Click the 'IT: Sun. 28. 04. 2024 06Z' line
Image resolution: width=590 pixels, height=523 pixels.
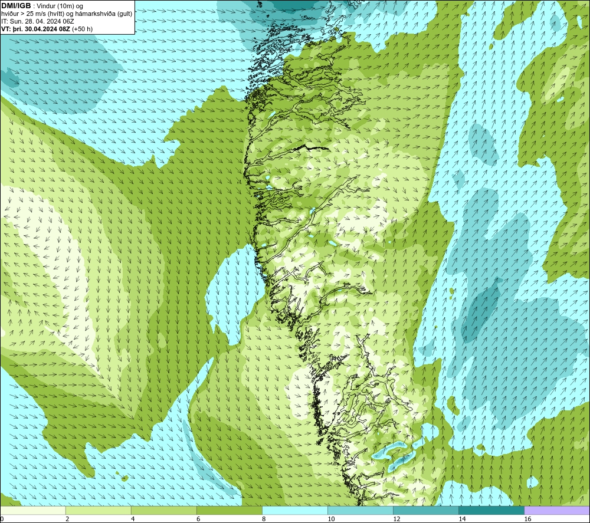(38, 21)
